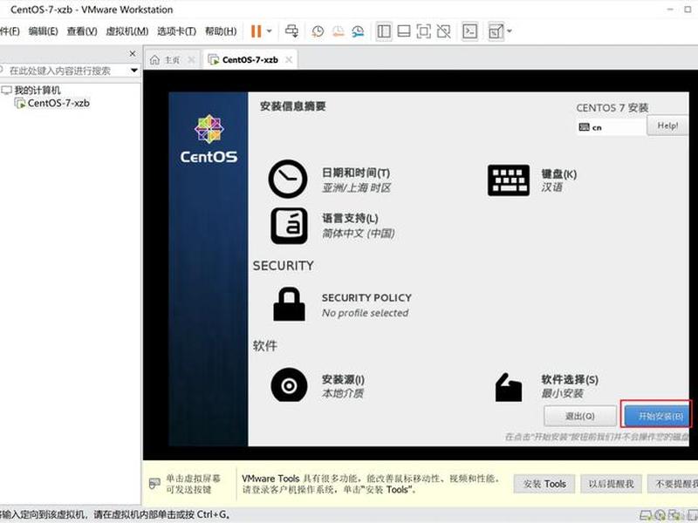Click the 语言支持(L) label
This screenshot has height=523, width=698.
(350, 218)
